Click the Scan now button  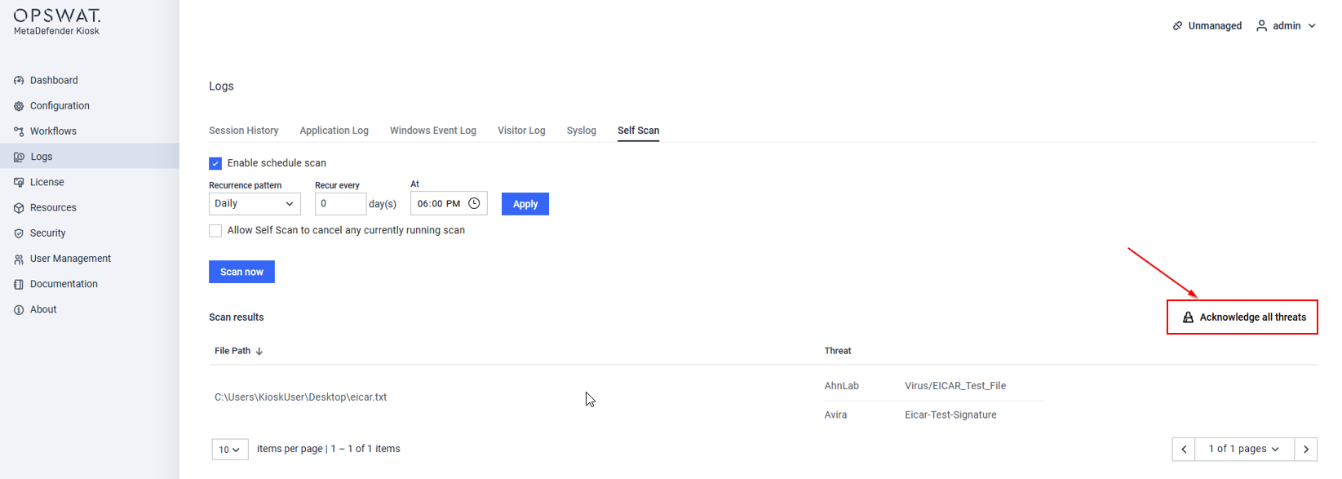click(x=241, y=272)
